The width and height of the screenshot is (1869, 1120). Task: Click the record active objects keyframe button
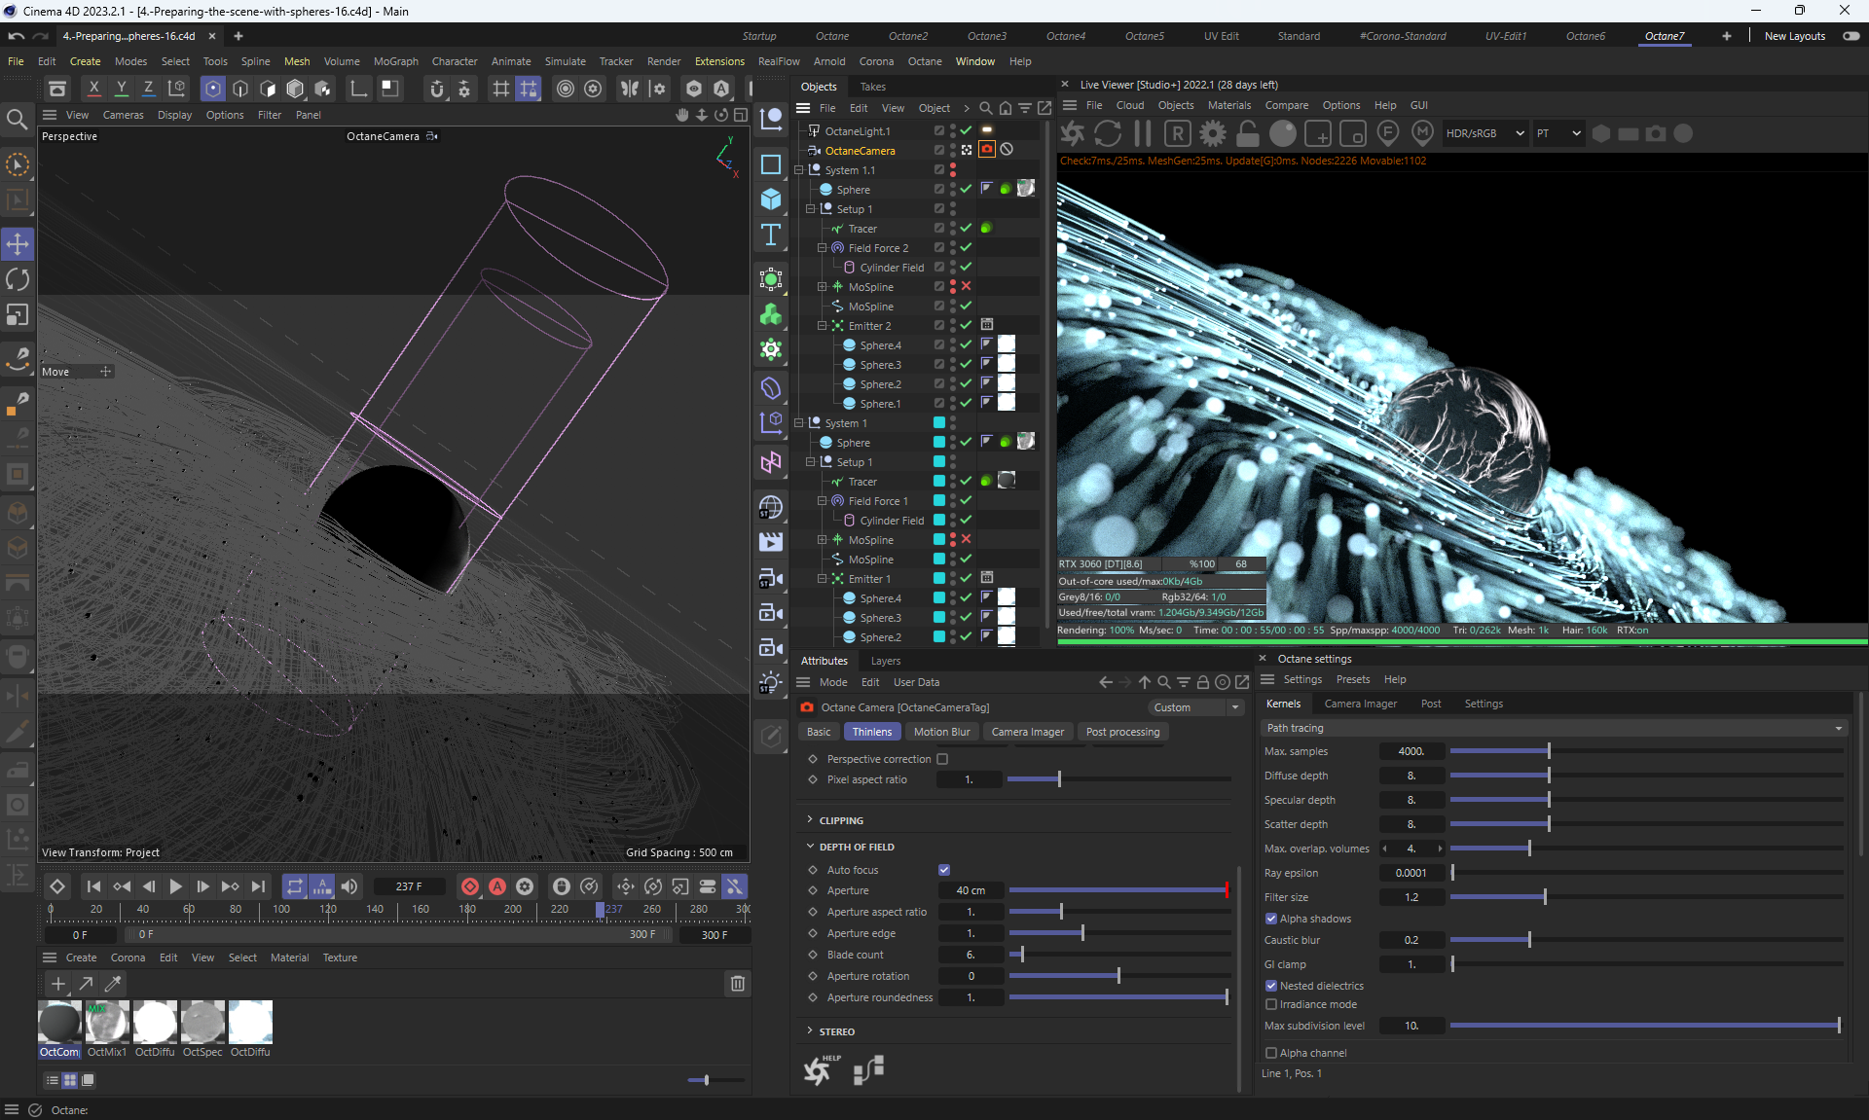[x=470, y=886]
